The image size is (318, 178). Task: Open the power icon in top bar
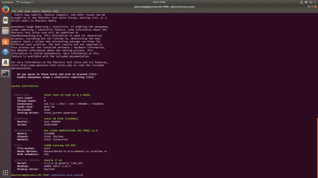311,2
